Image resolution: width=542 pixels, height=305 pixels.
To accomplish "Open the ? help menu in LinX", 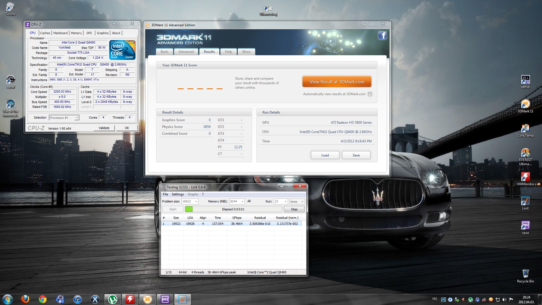I will click(203, 194).
